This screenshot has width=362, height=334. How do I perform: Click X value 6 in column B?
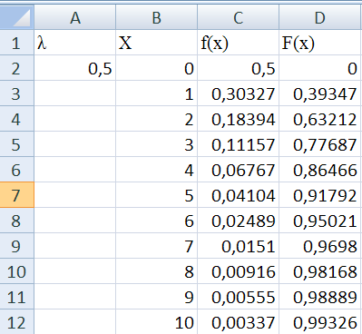[156, 221]
